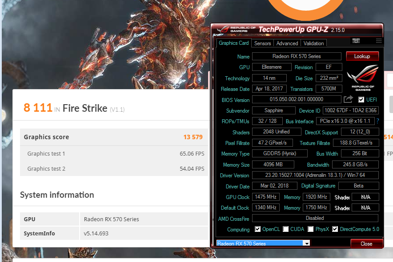The image size is (393, 262).
Task: Switch to the Graphics Card tab
Action: point(233,43)
